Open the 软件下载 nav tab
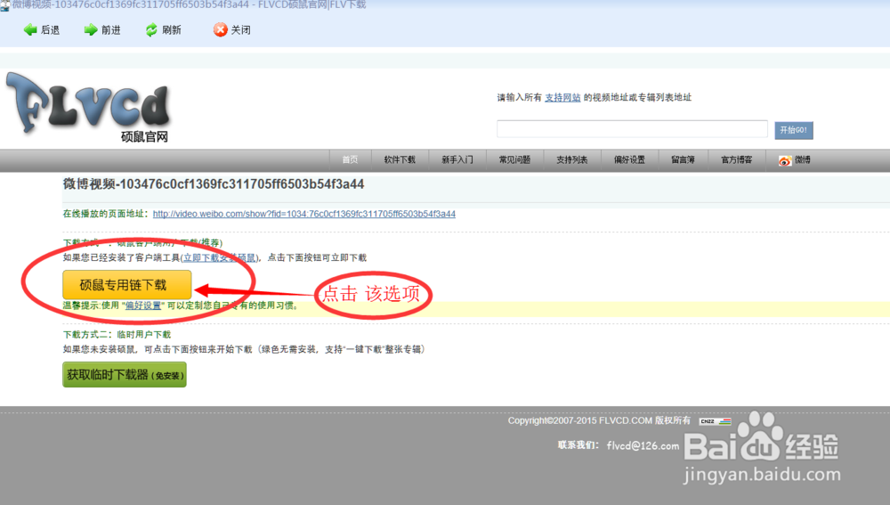Viewport: 890px width, 505px height. click(x=400, y=160)
